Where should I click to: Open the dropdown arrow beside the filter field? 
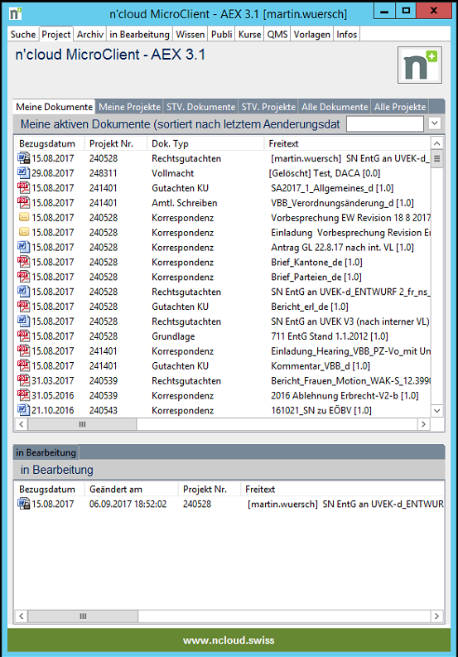click(435, 123)
